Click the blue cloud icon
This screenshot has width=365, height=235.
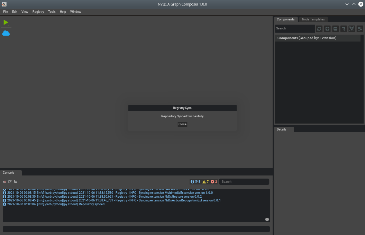point(6,33)
